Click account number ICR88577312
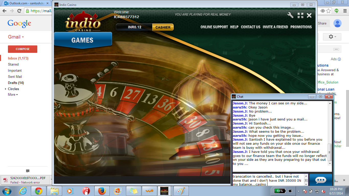The width and height of the screenshot is (349, 196). [x=126, y=17]
